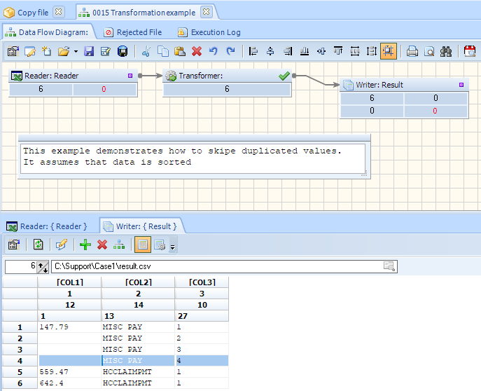Click the result.csv file path field
This screenshot has width=481, height=391.
(x=224, y=266)
